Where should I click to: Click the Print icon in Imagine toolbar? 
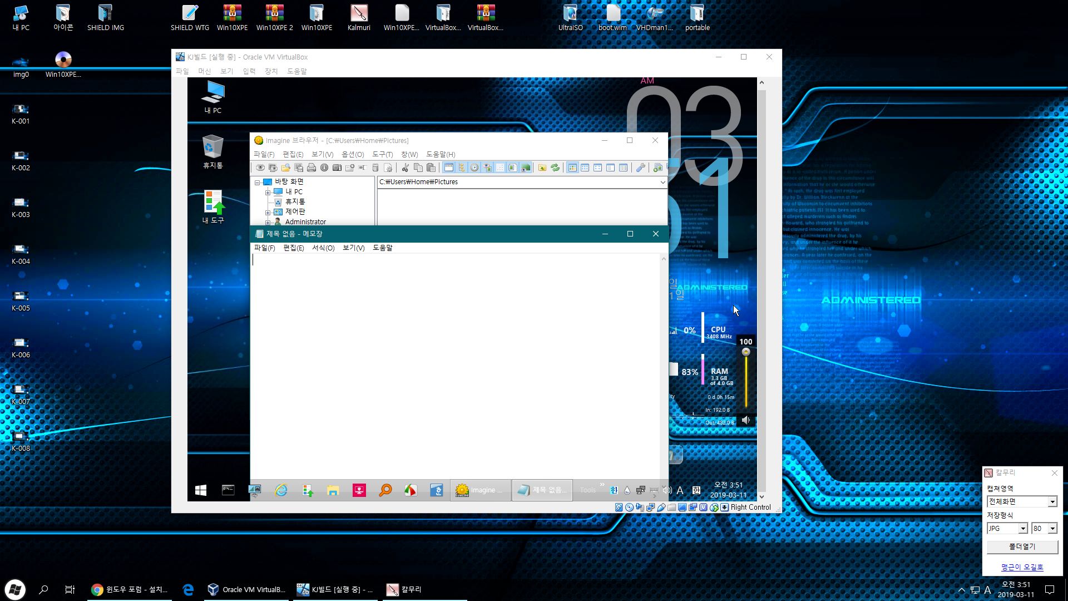tap(311, 168)
